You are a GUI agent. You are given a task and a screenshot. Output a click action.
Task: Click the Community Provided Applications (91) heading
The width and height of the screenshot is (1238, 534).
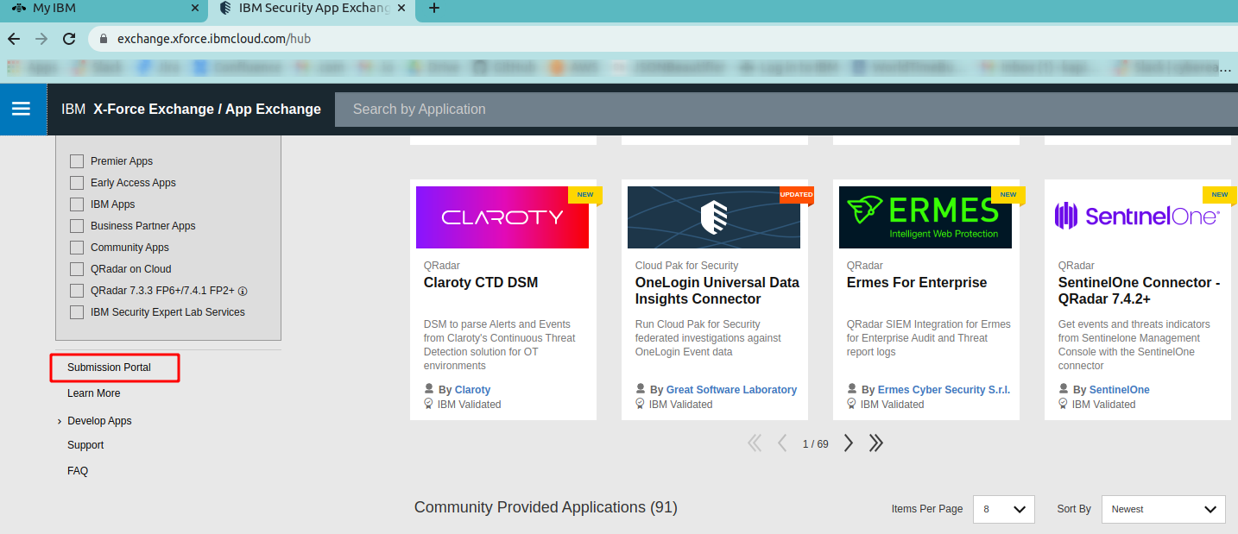click(546, 507)
